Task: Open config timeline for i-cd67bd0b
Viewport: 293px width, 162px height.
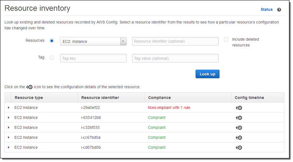Action: pyautogui.click(x=239, y=147)
